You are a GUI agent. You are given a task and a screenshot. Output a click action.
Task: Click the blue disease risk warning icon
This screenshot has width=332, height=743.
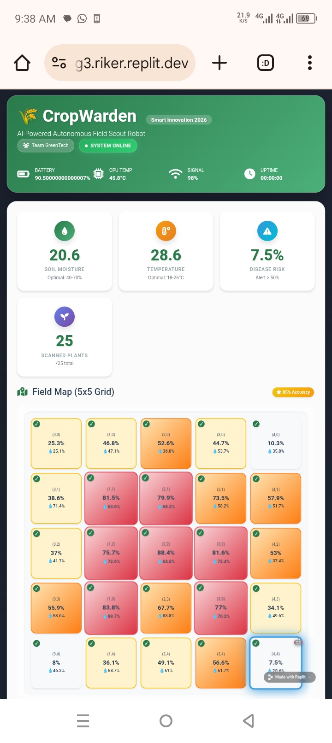point(267,231)
